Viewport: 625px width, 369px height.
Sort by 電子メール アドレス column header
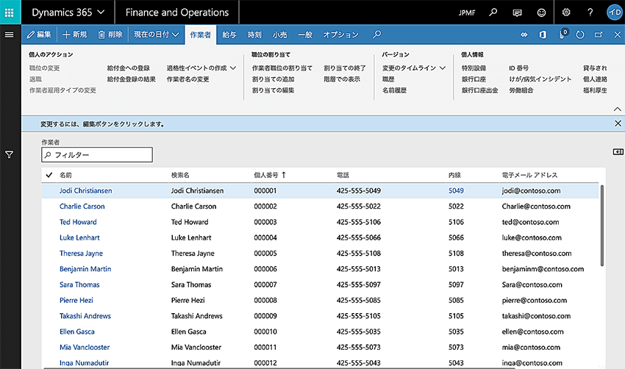coord(529,175)
